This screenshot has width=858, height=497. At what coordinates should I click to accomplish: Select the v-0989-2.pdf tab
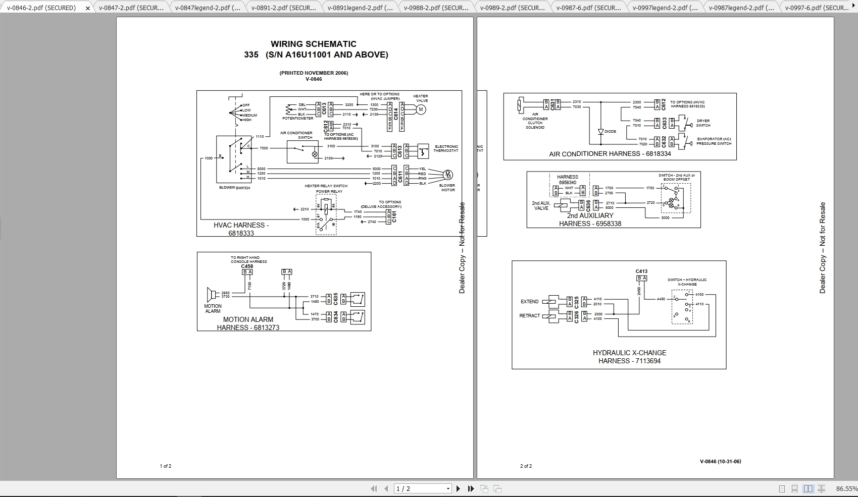(512, 8)
